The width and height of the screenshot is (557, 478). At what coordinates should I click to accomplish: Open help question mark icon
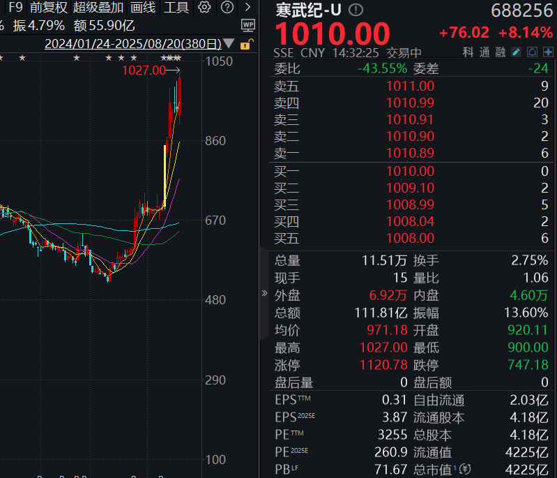227,7
